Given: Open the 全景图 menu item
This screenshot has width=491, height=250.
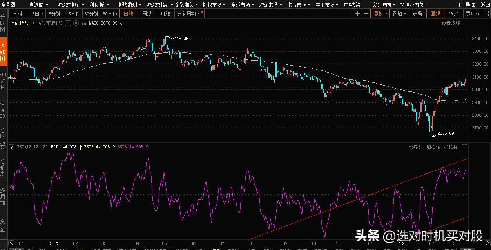Looking at the screenshot, I should point(8,5).
